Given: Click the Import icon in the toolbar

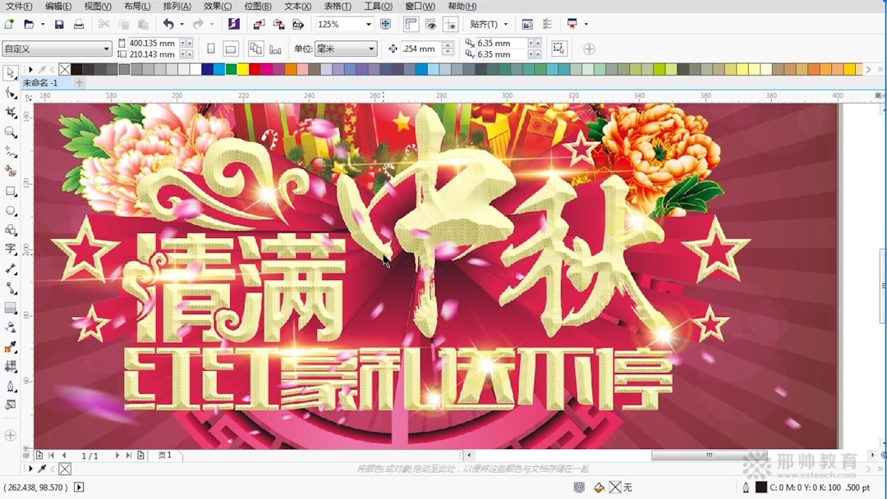Looking at the screenshot, I should (260, 24).
